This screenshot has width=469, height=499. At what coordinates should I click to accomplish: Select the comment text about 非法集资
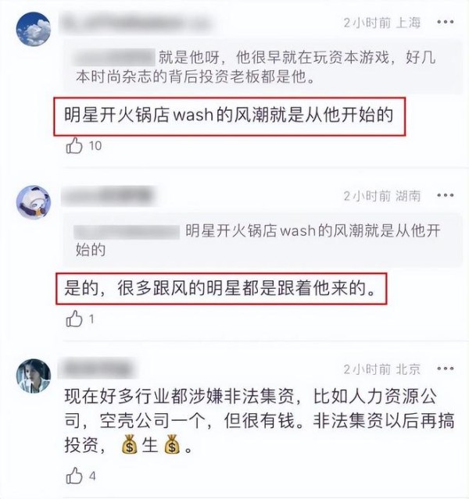[259, 421]
